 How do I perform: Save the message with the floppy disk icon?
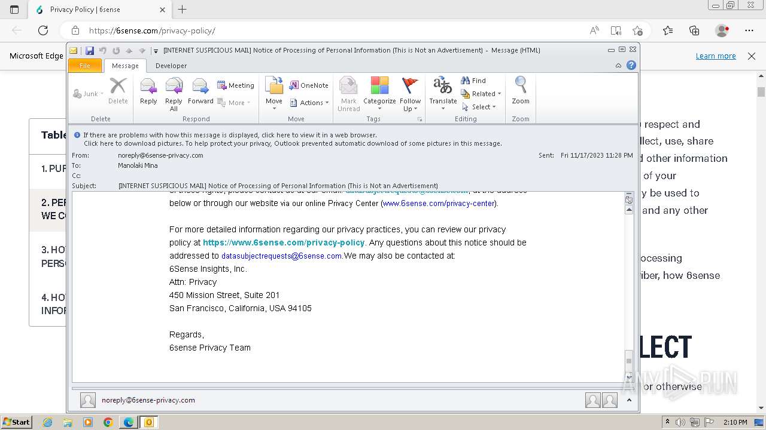tap(90, 51)
